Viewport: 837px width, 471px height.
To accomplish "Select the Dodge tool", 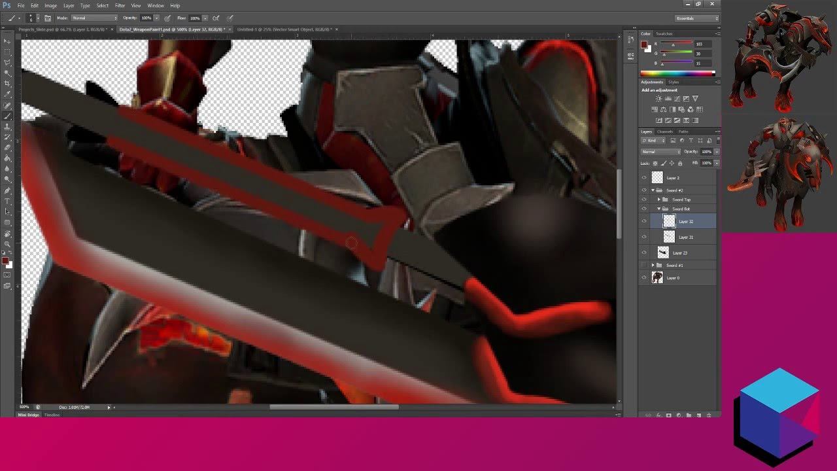I will 8,179.
